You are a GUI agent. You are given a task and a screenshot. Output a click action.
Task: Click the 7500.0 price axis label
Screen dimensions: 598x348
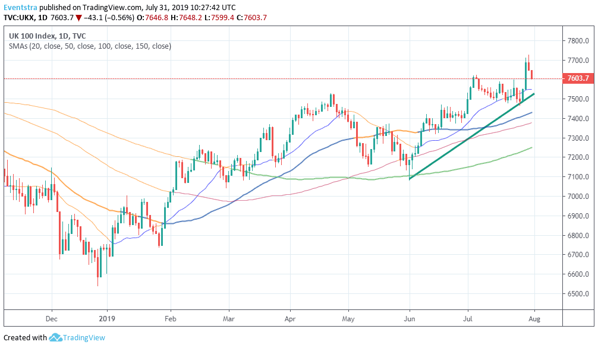pos(578,99)
